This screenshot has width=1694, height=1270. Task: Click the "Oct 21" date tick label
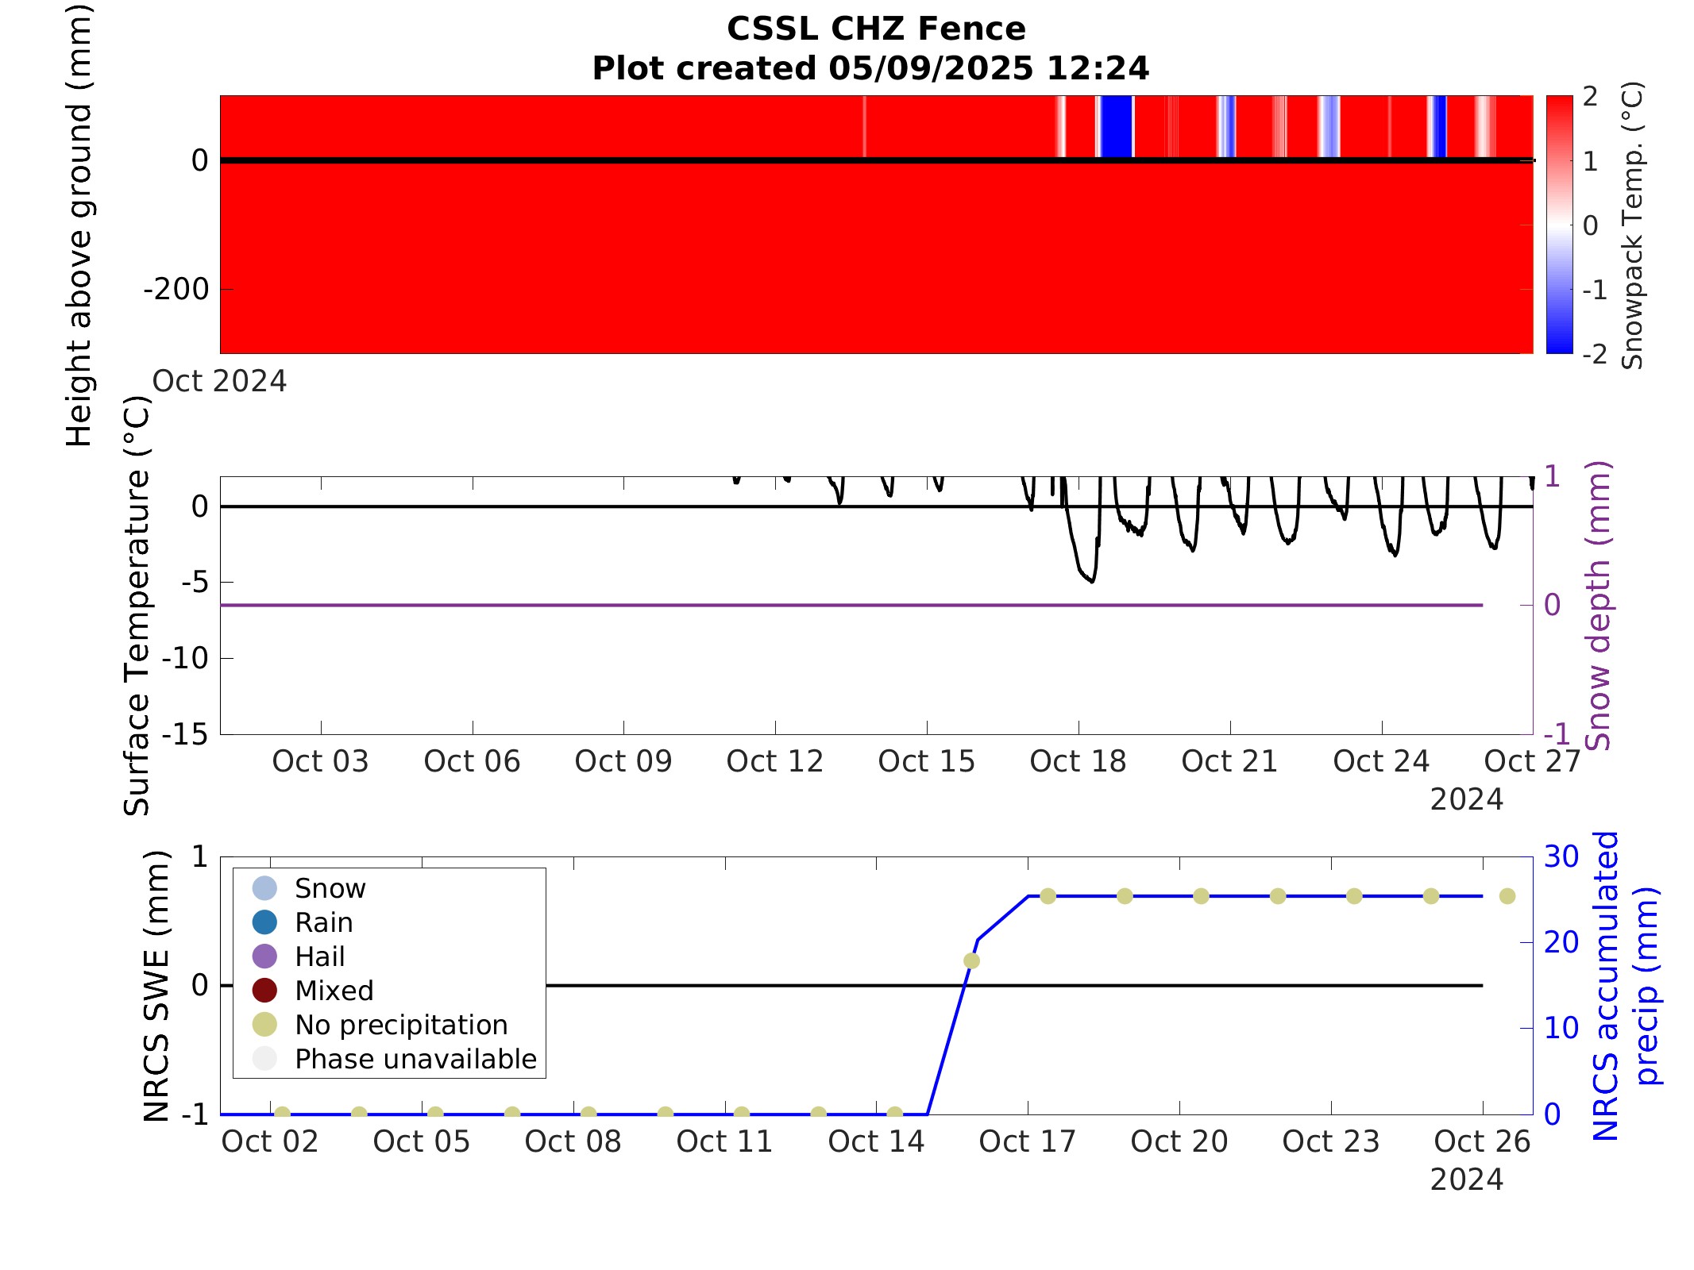1230,761
